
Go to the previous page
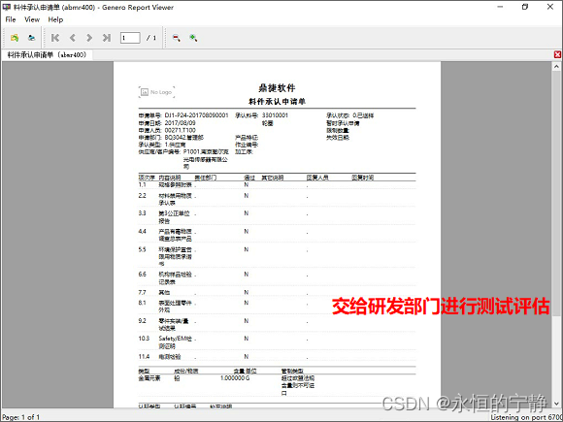73,38
